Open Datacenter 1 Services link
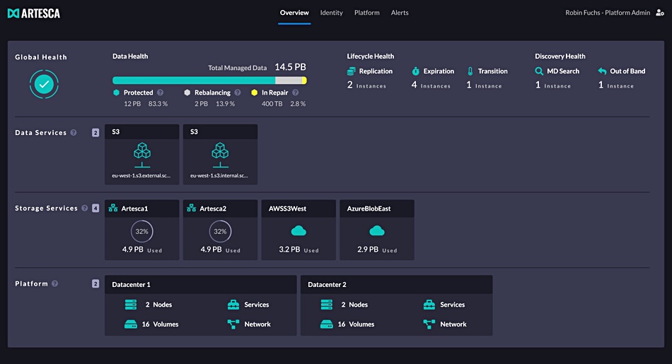 click(257, 305)
